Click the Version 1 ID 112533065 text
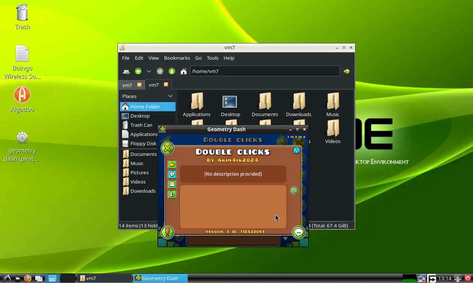The image size is (473, 283). 235,231
